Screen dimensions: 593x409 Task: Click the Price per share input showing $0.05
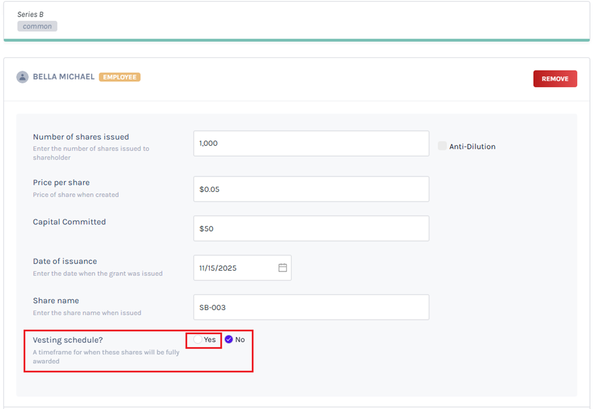pos(311,189)
